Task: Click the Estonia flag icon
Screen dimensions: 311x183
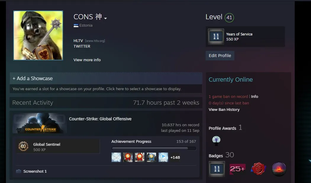Action: pyautogui.click(x=76, y=26)
